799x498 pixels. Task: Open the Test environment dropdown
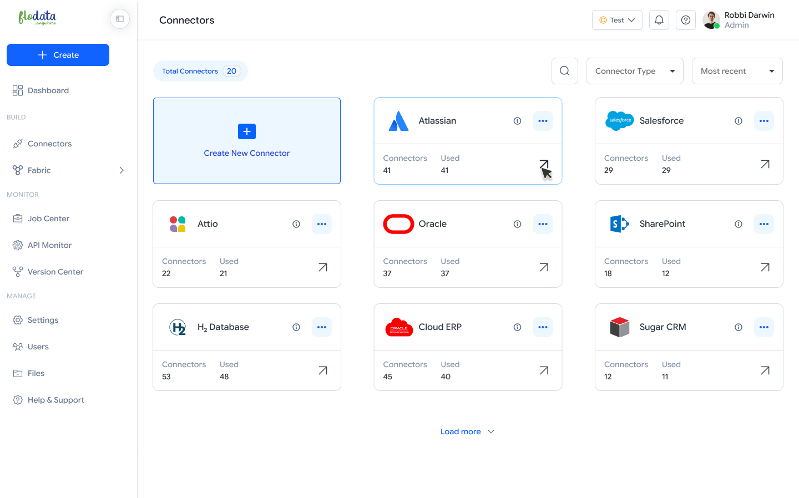(617, 20)
